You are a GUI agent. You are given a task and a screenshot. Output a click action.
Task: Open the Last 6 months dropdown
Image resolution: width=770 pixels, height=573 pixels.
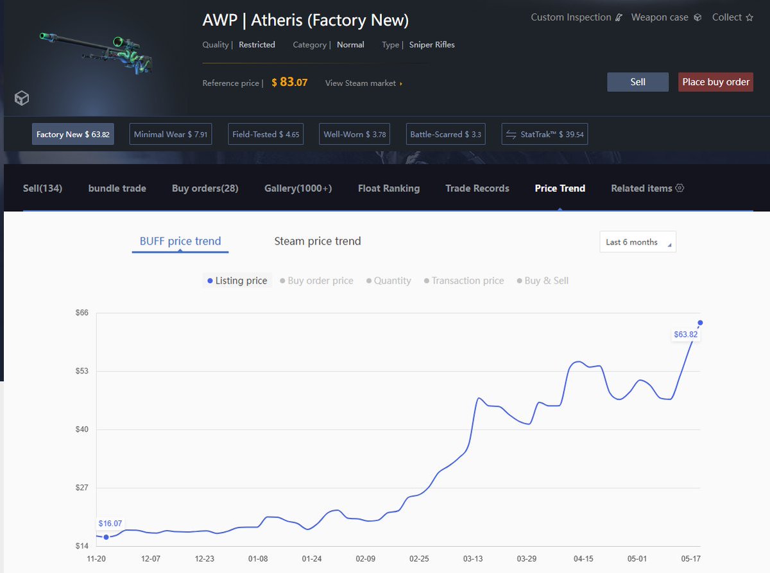(x=638, y=242)
